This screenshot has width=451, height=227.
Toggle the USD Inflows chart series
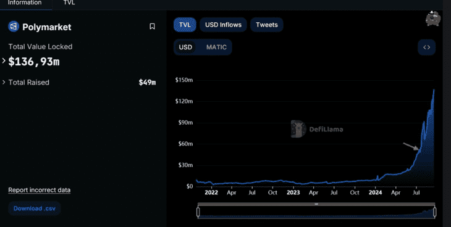click(x=223, y=25)
